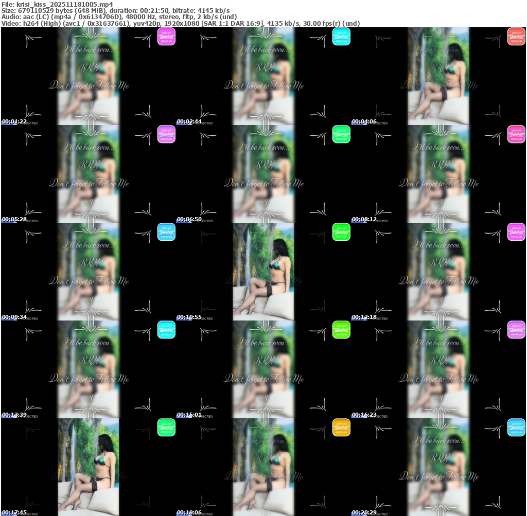The height and width of the screenshot is (516, 527).
Task: Click the purple fan club badge in the 00:05:28 frame
Action: click(x=166, y=134)
